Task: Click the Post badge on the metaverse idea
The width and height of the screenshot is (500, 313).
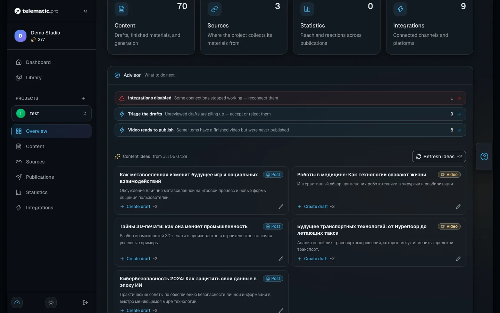Action: pyautogui.click(x=273, y=175)
